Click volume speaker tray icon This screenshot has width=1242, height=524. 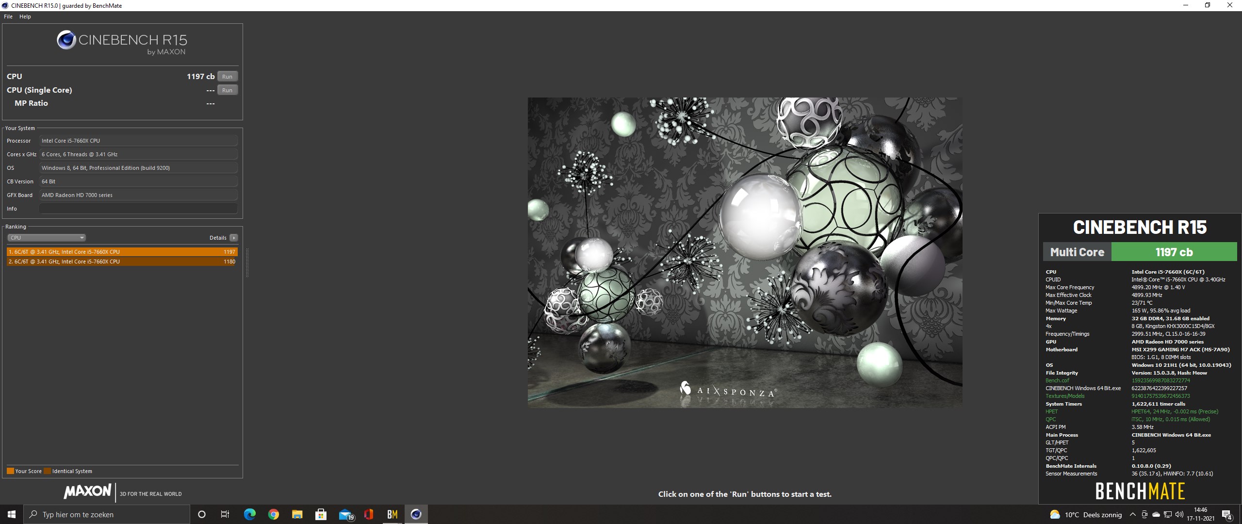pyautogui.click(x=1179, y=515)
